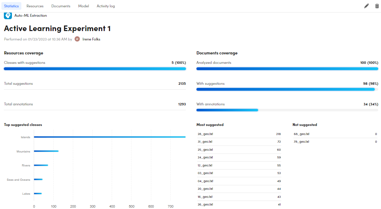The image size is (381, 209).
Task: Click the With annotations progress bar
Action: tap(227, 110)
